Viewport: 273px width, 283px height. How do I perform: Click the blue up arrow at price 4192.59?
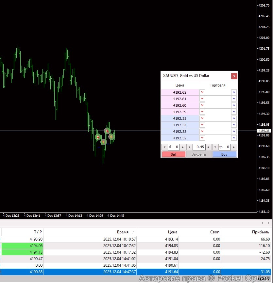(x=234, y=112)
